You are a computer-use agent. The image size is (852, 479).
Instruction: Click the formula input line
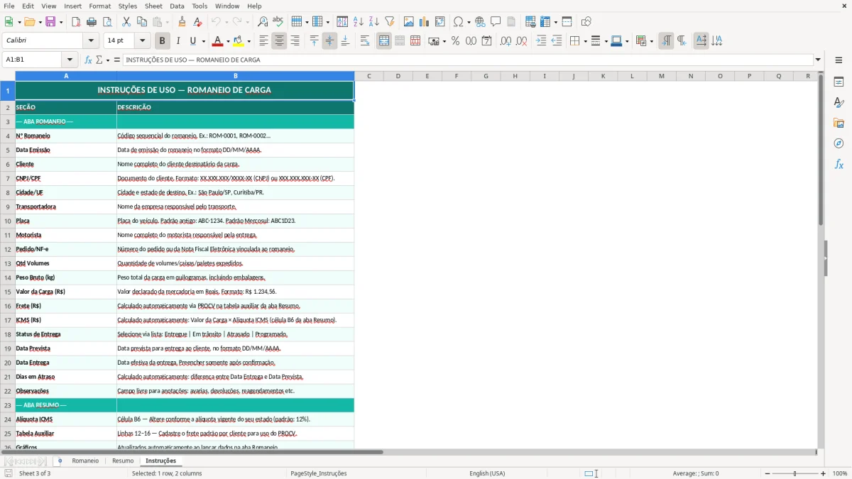tap(468, 60)
